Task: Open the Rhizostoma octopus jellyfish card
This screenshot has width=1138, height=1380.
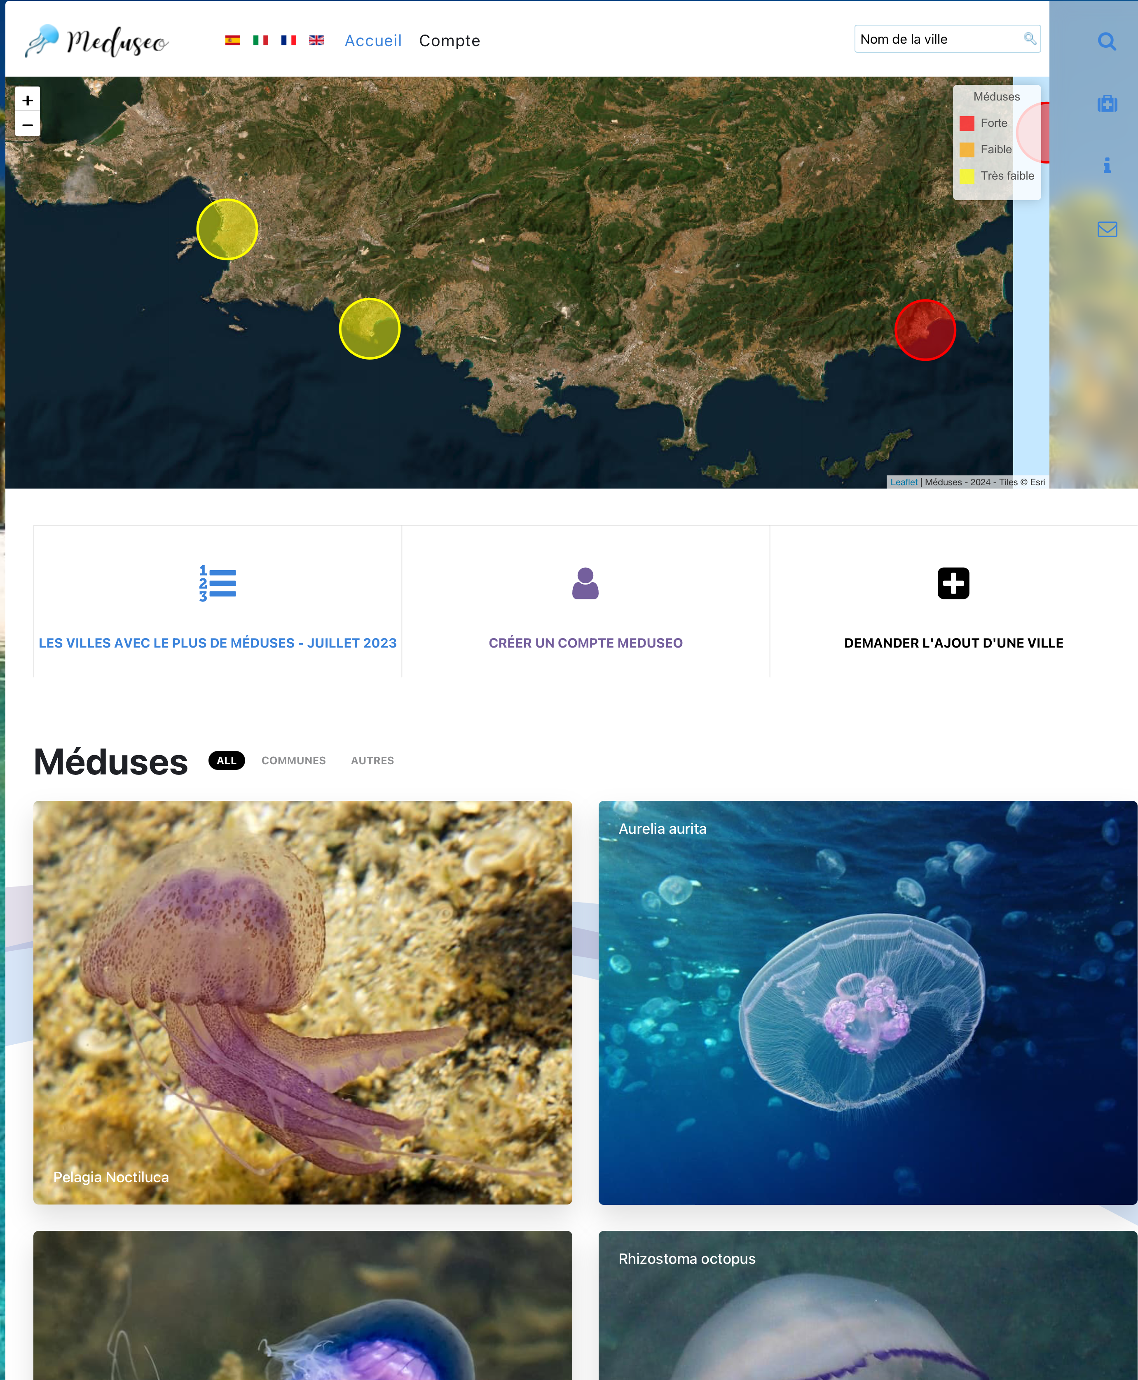Action: pyautogui.click(x=868, y=1305)
